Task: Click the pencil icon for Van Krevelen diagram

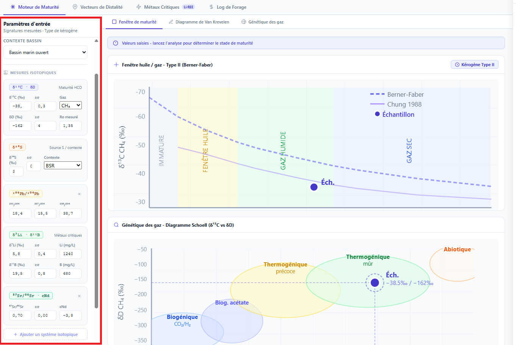Action: pyautogui.click(x=171, y=22)
